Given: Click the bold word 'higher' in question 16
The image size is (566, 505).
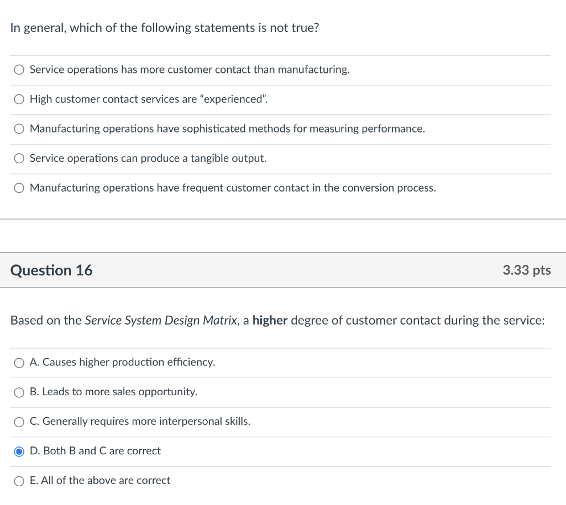Looking at the screenshot, I should (270, 321).
